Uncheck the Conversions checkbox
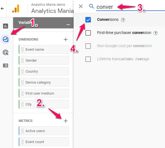 (88, 20)
